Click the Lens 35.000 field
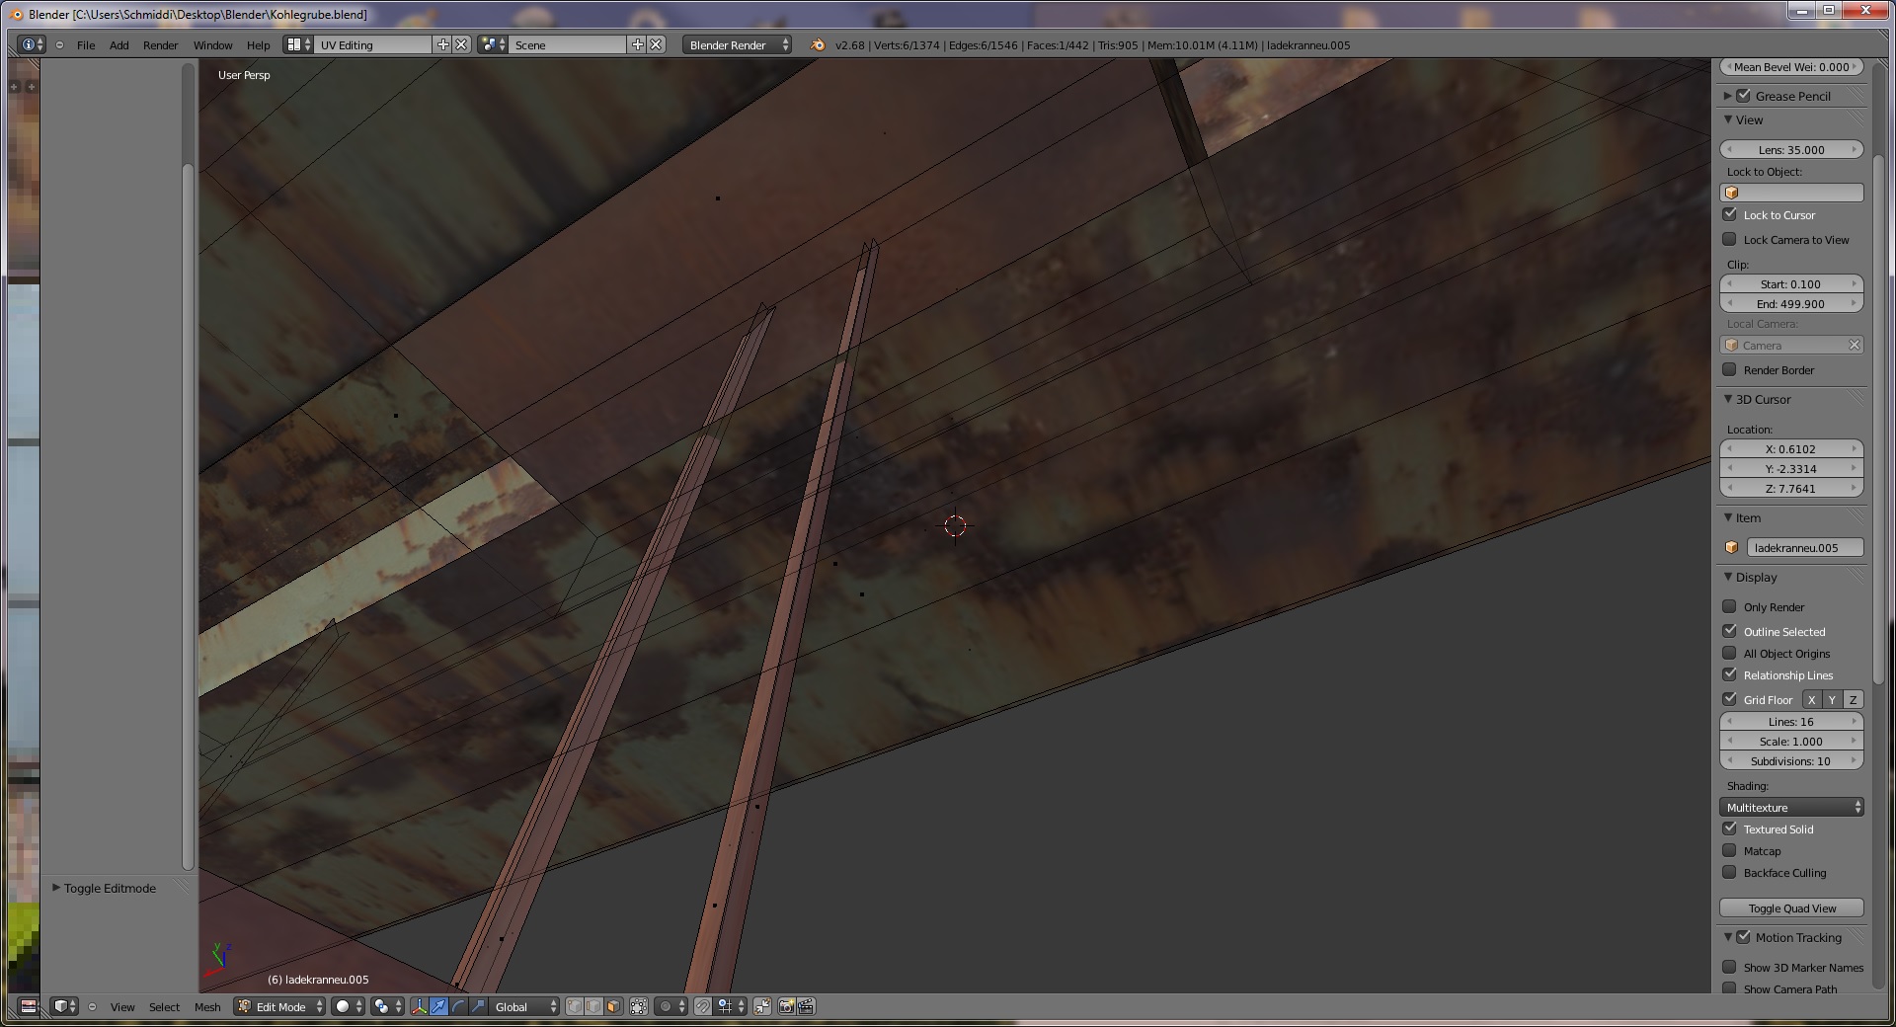The image size is (1896, 1027). coord(1791,149)
